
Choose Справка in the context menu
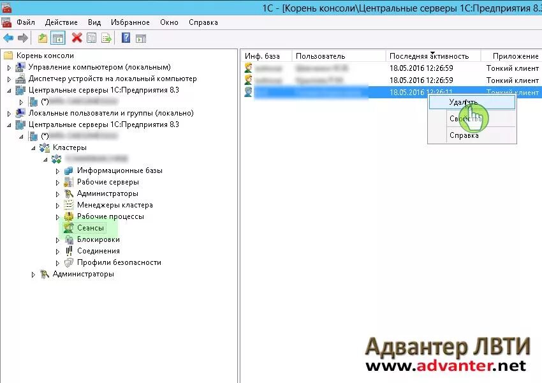(x=472, y=135)
